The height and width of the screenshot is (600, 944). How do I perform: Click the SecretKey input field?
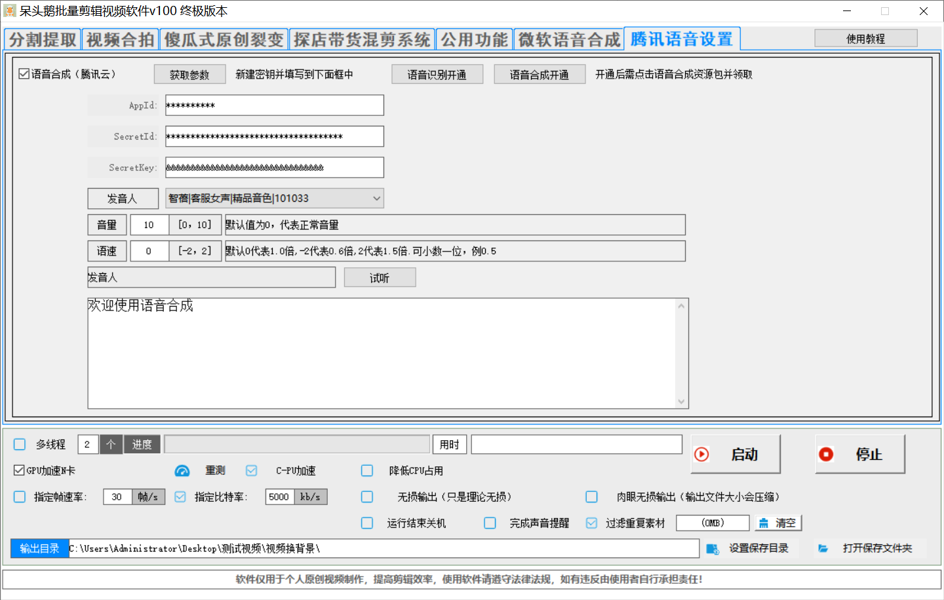coord(275,168)
